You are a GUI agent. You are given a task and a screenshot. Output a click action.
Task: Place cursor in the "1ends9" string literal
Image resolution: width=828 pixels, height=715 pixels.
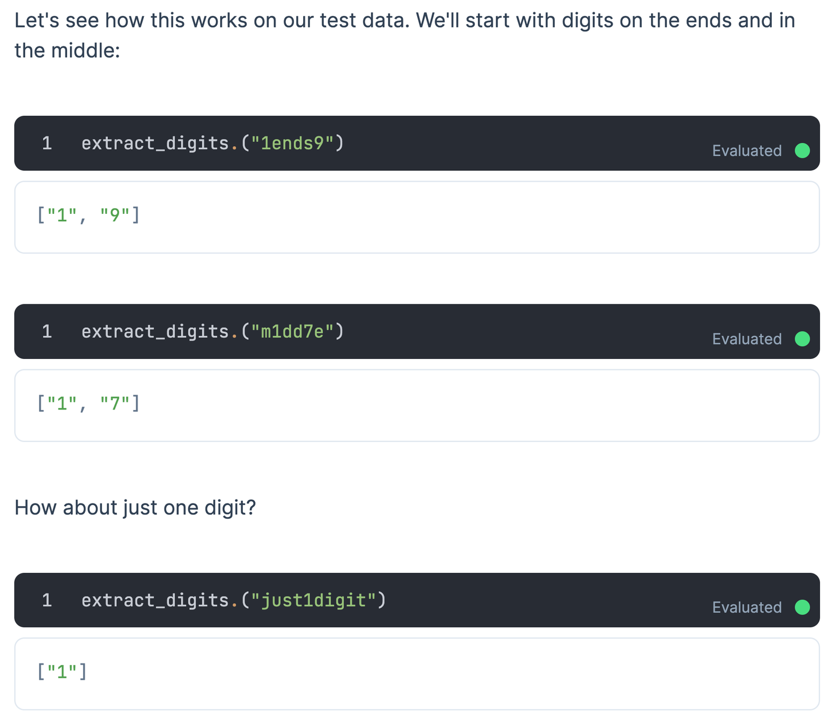coord(292,143)
